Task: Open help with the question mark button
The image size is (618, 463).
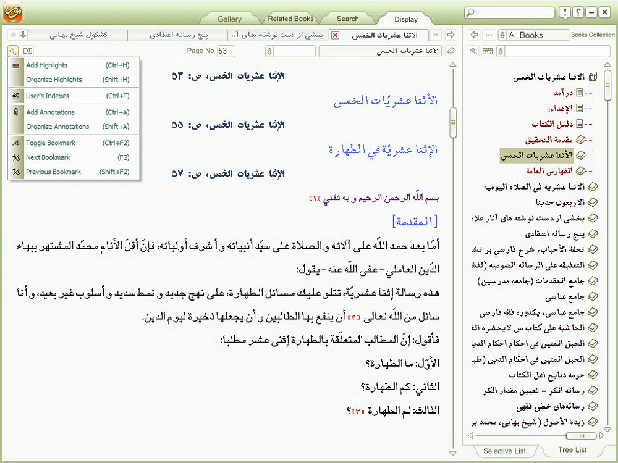Action: [x=578, y=12]
